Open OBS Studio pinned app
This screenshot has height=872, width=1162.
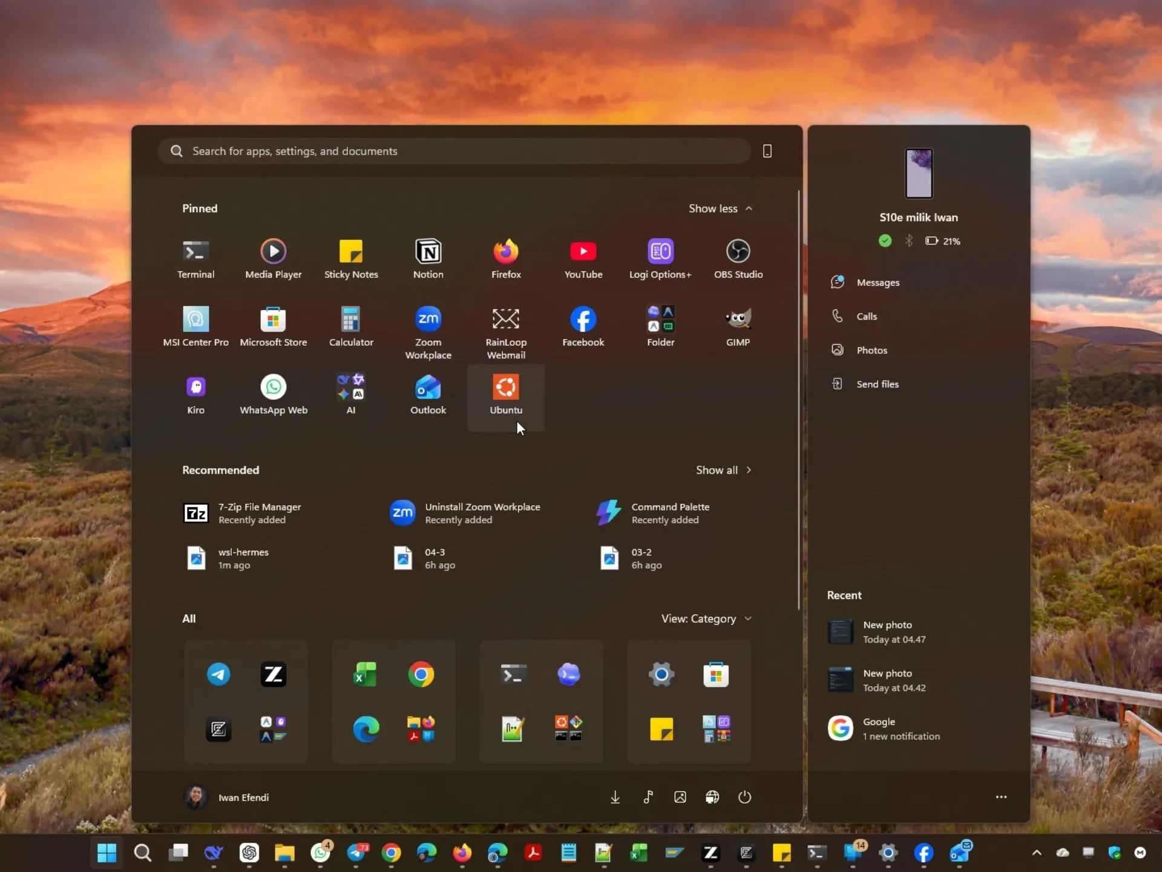[738, 259]
